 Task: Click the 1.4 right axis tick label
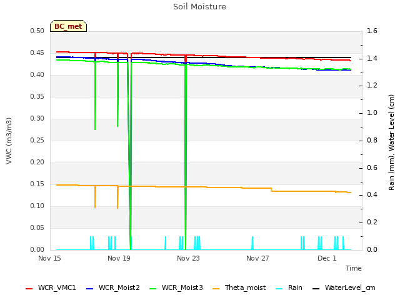point(372,58)
